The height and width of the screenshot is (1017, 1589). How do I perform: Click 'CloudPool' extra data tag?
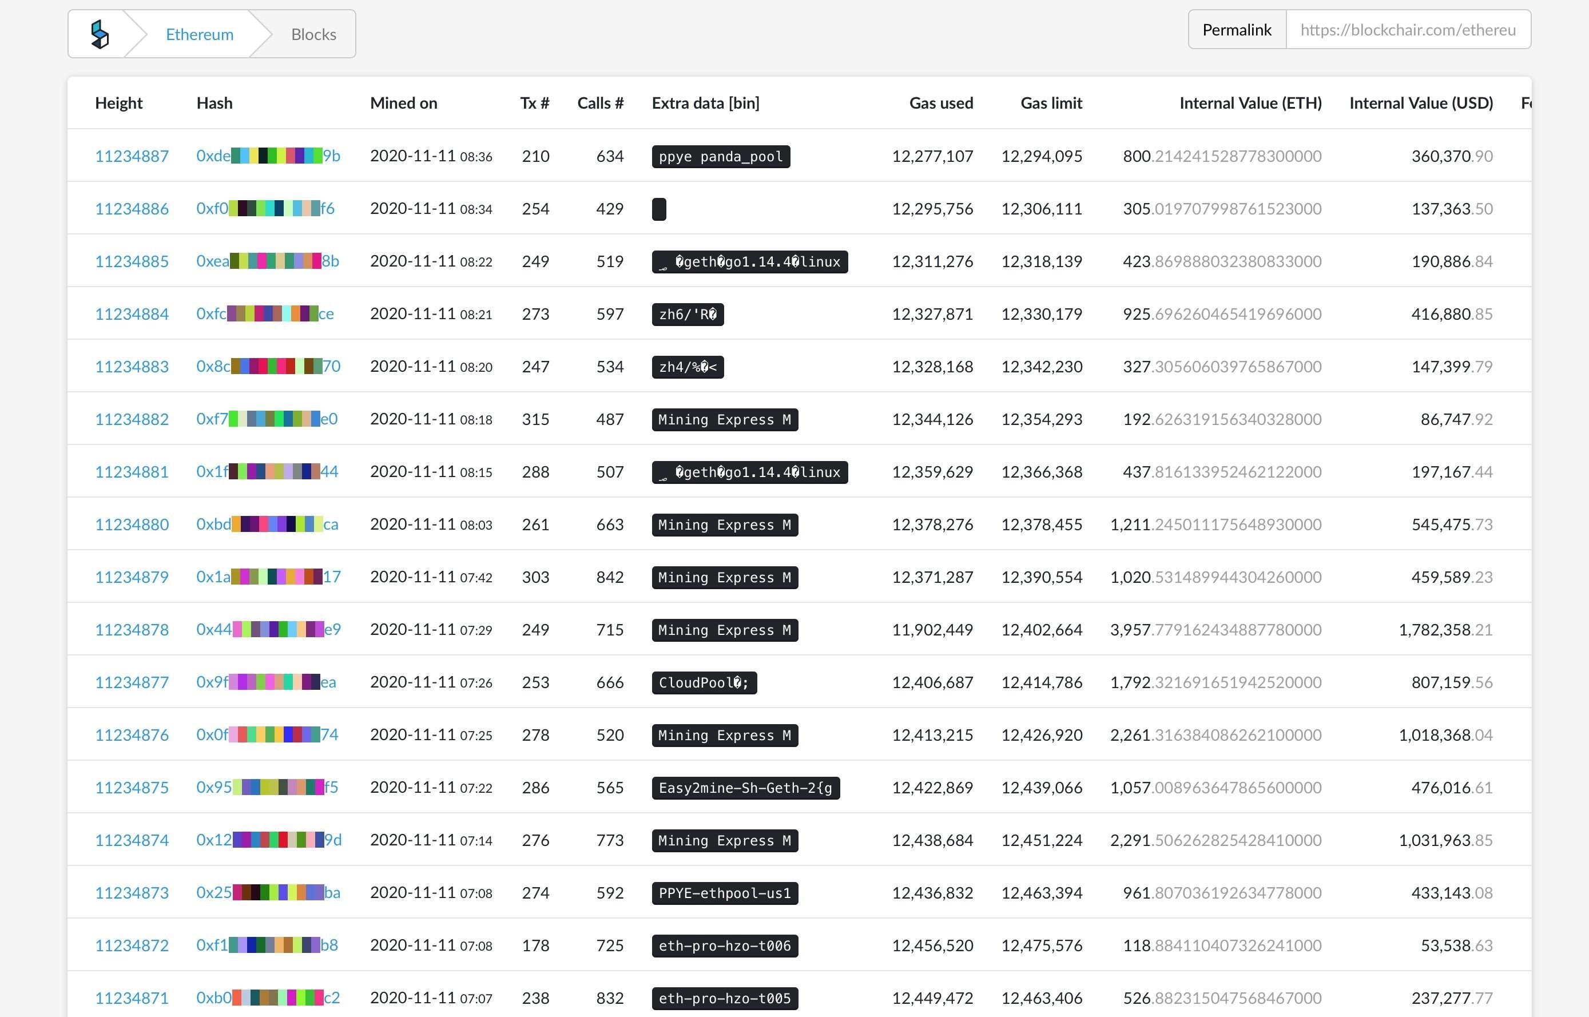pyautogui.click(x=704, y=683)
